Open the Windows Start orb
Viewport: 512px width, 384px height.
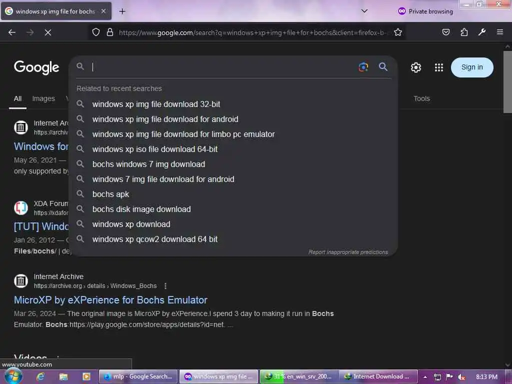point(13,376)
